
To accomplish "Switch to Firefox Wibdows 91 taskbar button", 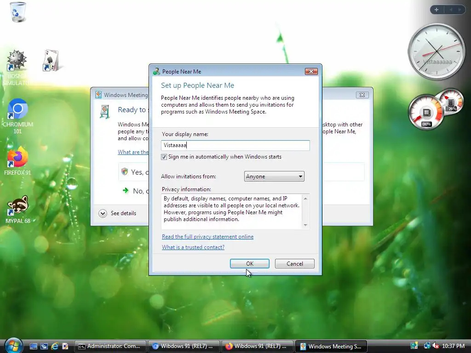I will point(258,346).
